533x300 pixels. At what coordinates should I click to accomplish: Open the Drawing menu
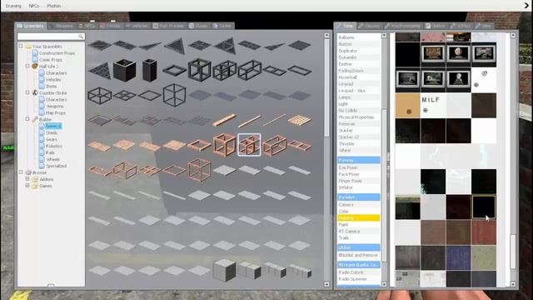click(13, 6)
